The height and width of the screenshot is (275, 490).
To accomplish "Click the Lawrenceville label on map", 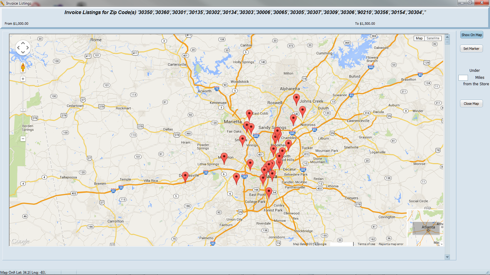I will click(x=358, y=121).
